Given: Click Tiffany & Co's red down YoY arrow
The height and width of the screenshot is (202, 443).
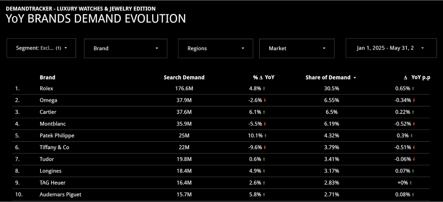Looking at the screenshot, I should 265,147.
